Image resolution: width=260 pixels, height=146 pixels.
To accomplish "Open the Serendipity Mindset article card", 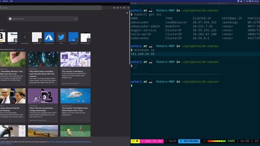I will tap(13, 69).
